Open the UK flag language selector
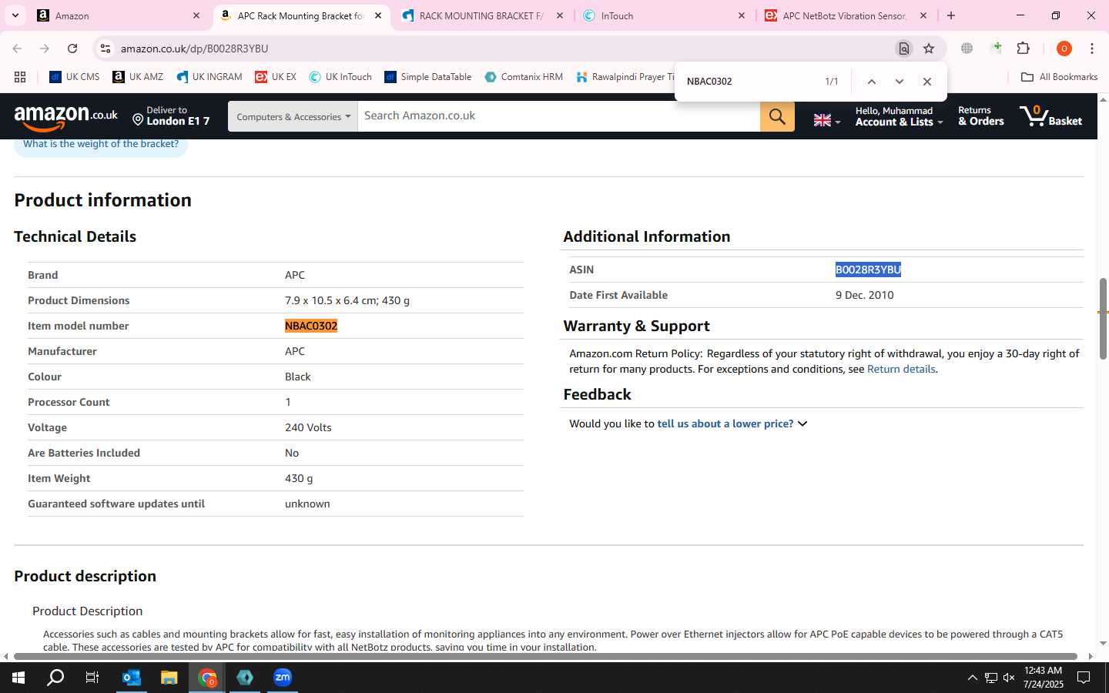Viewport: 1109px width, 693px height. click(x=826, y=120)
